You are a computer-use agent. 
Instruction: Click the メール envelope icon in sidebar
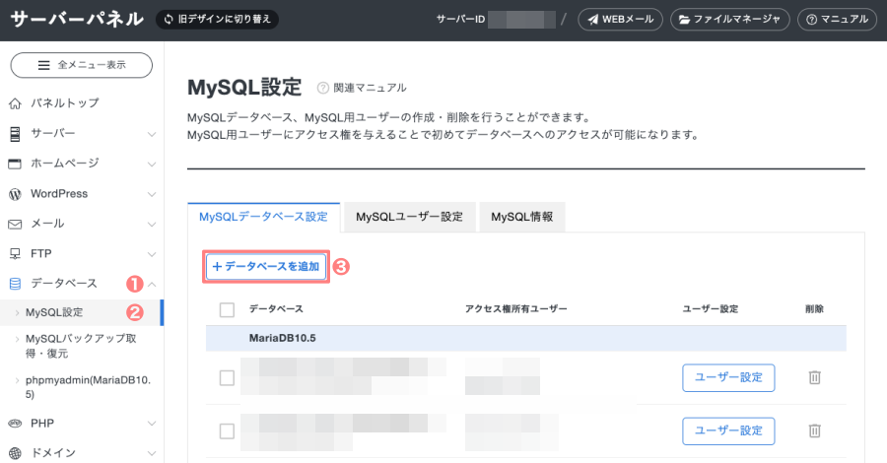click(15, 224)
